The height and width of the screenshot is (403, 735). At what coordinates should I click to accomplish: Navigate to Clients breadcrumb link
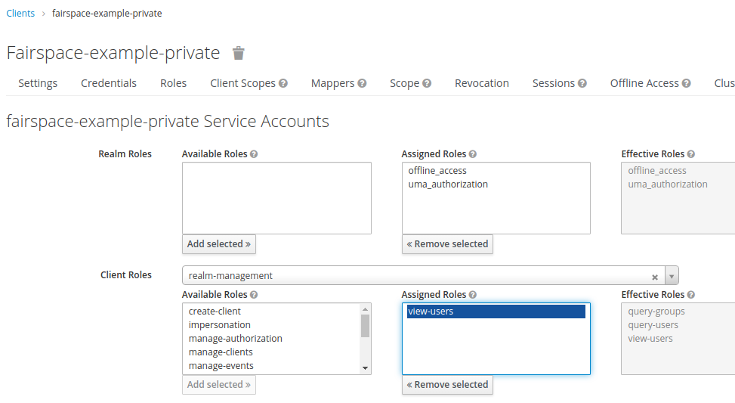click(20, 14)
